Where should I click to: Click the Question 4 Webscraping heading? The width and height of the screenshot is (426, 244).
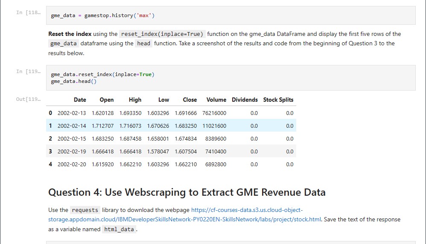pos(187,192)
